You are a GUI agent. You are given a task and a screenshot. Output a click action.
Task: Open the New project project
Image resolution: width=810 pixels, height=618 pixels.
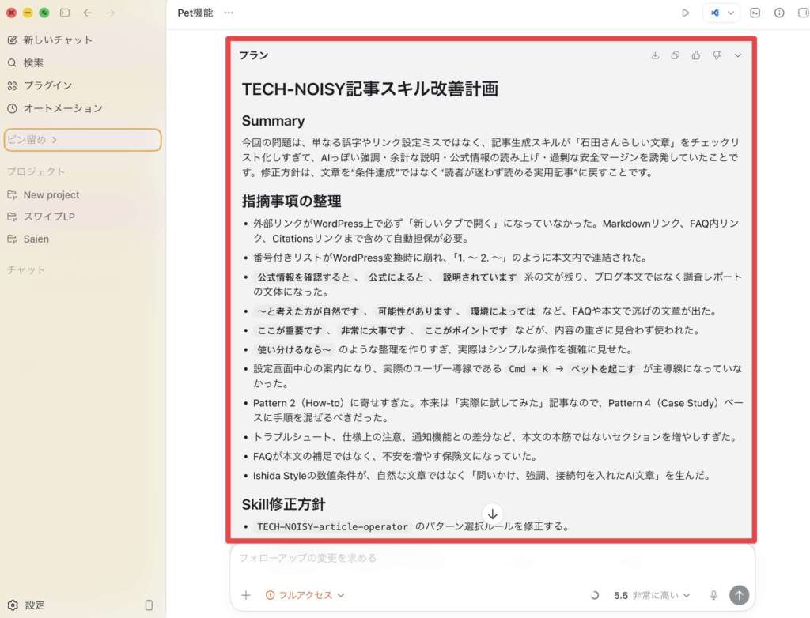coord(44,194)
